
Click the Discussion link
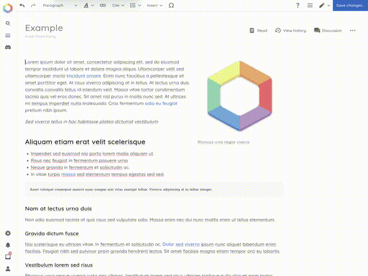tap(328, 30)
